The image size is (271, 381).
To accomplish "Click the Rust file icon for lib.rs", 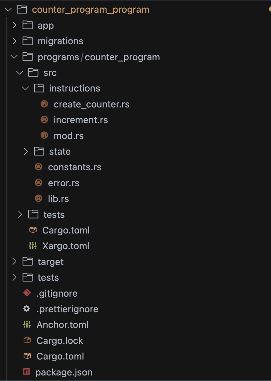I will pos(38,199).
